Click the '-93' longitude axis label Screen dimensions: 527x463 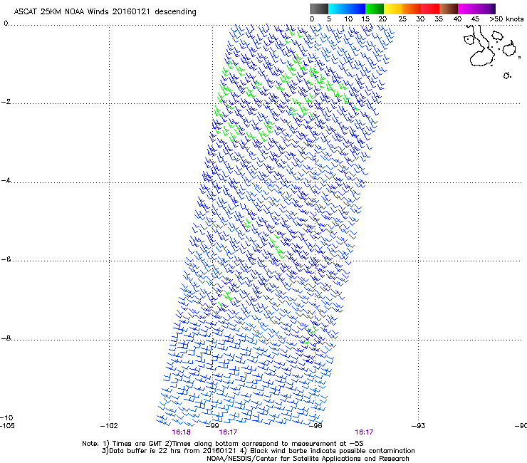click(x=419, y=426)
